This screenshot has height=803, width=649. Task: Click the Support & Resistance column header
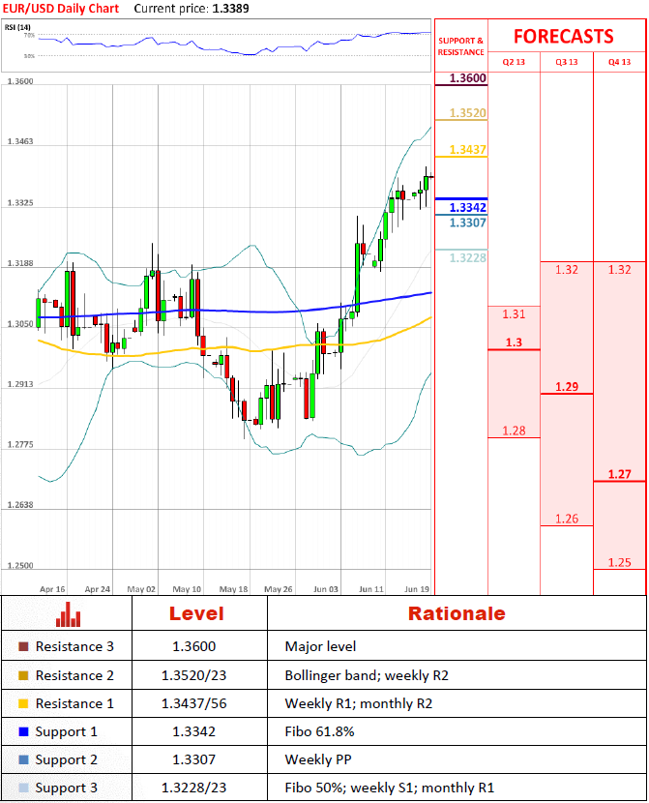click(460, 46)
